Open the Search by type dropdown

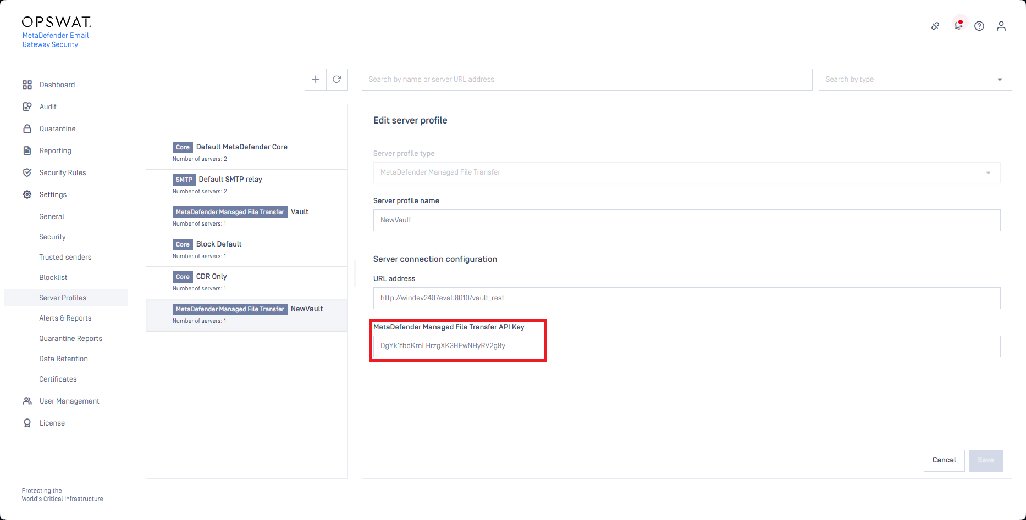915,80
